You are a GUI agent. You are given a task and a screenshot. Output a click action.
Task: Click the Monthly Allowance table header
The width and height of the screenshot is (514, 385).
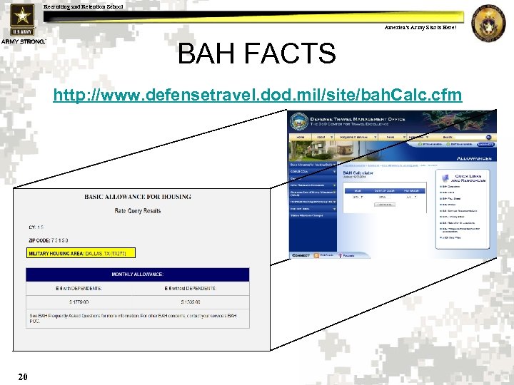137,274
